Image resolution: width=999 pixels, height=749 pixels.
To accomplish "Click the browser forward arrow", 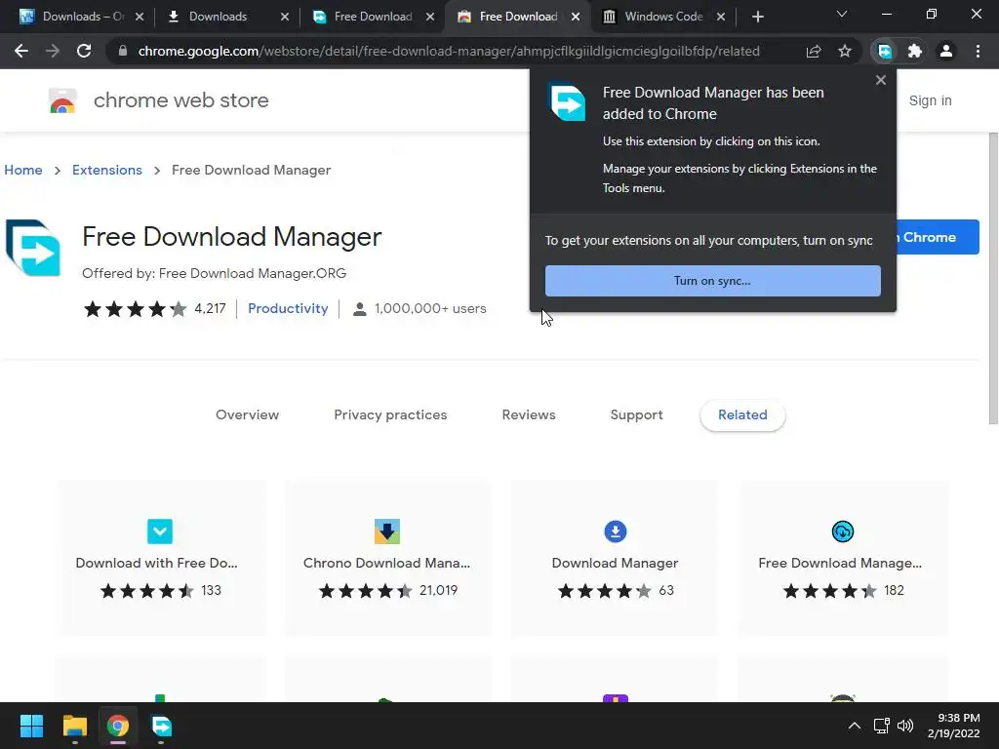I will 53,51.
